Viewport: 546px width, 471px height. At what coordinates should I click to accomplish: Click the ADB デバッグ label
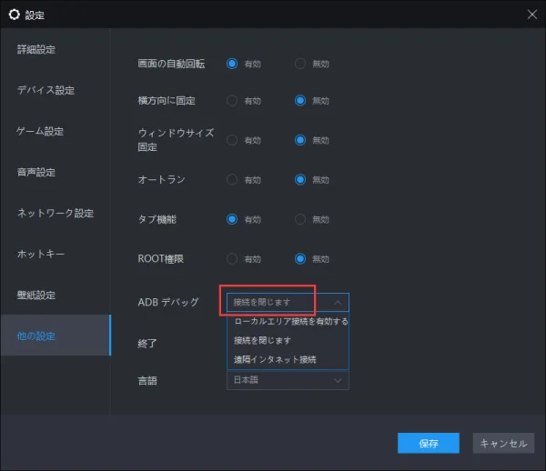pyautogui.click(x=168, y=302)
